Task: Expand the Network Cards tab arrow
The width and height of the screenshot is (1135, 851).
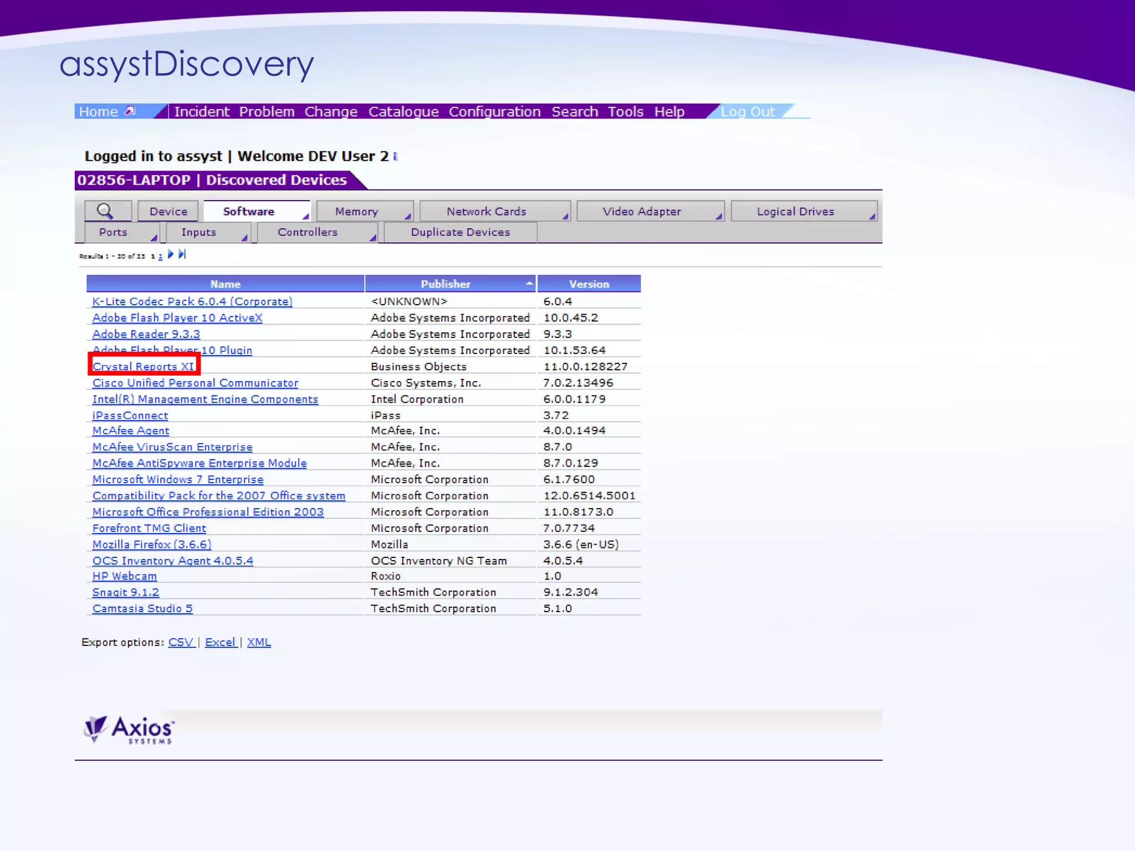Action: [565, 217]
